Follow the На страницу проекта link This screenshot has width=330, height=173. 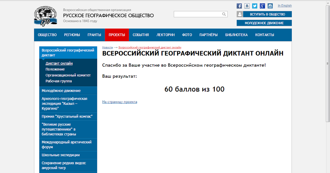(x=120, y=102)
